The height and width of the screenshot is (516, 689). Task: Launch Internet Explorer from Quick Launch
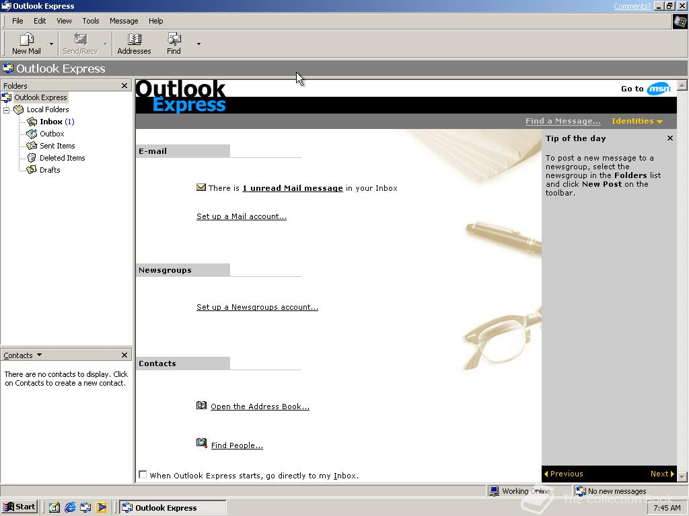coord(70,508)
